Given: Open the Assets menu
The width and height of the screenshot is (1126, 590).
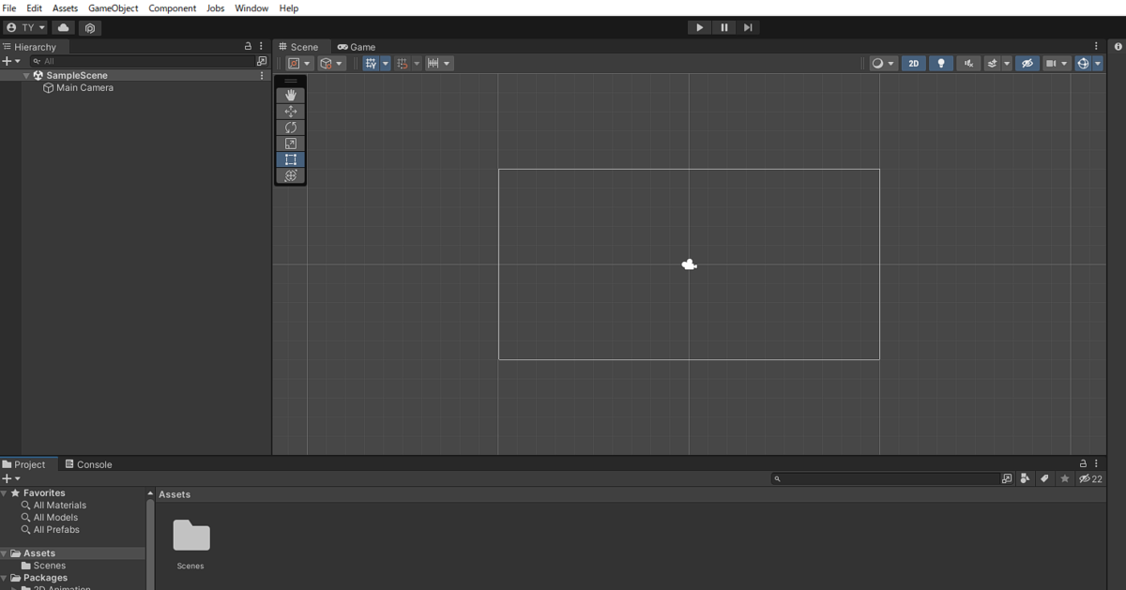Looking at the screenshot, I should (x=65, y=8).
